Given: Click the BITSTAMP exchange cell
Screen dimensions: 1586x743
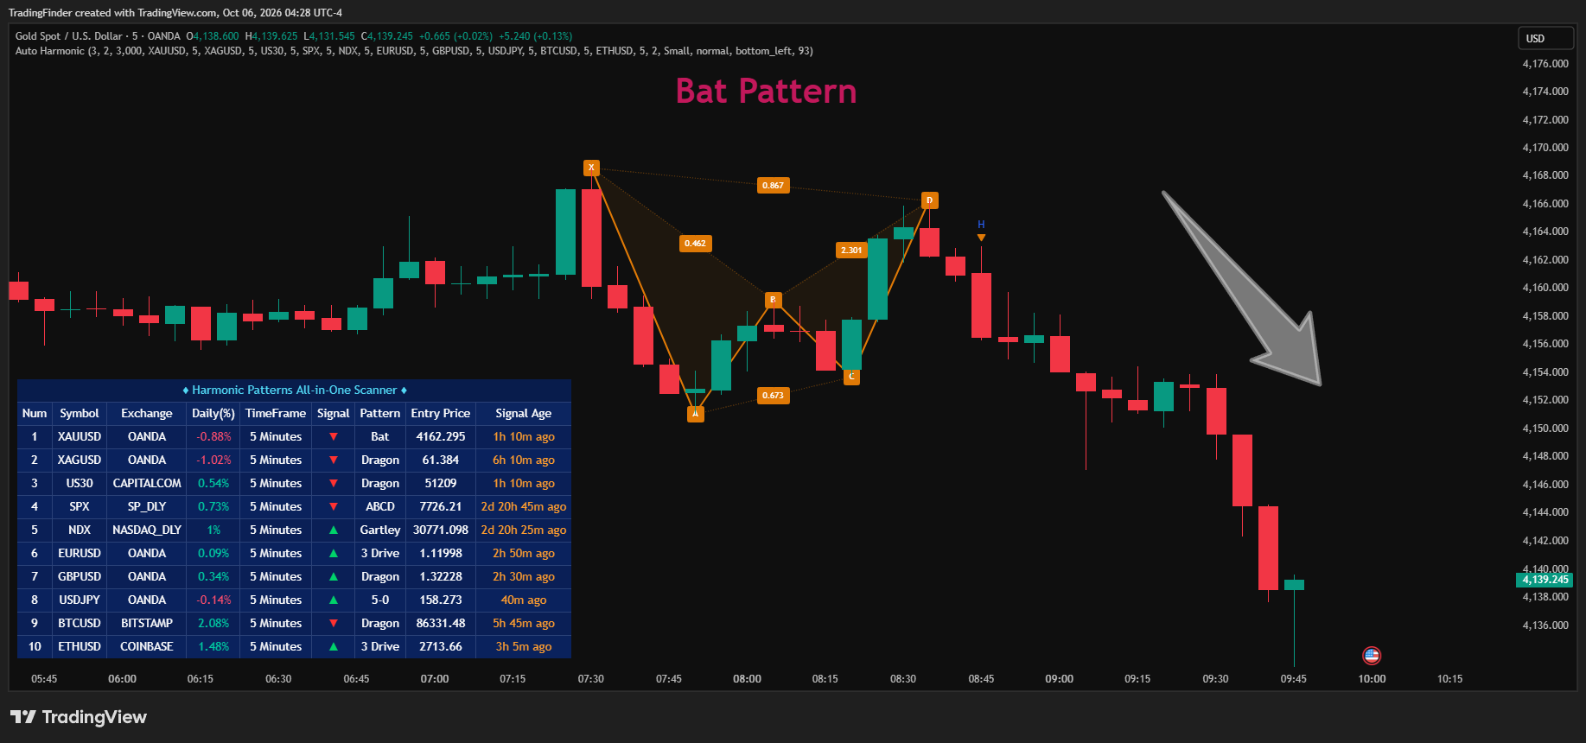Looking at the screenshot, I should tap(147, 624).
